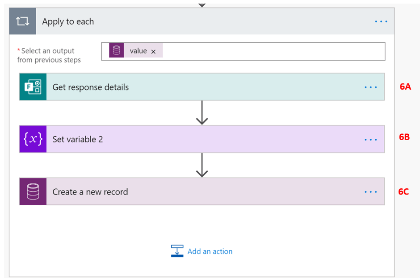Screen dimensions: 420x278
Task: Expand the Create a new record action
Action: point(202,191)
